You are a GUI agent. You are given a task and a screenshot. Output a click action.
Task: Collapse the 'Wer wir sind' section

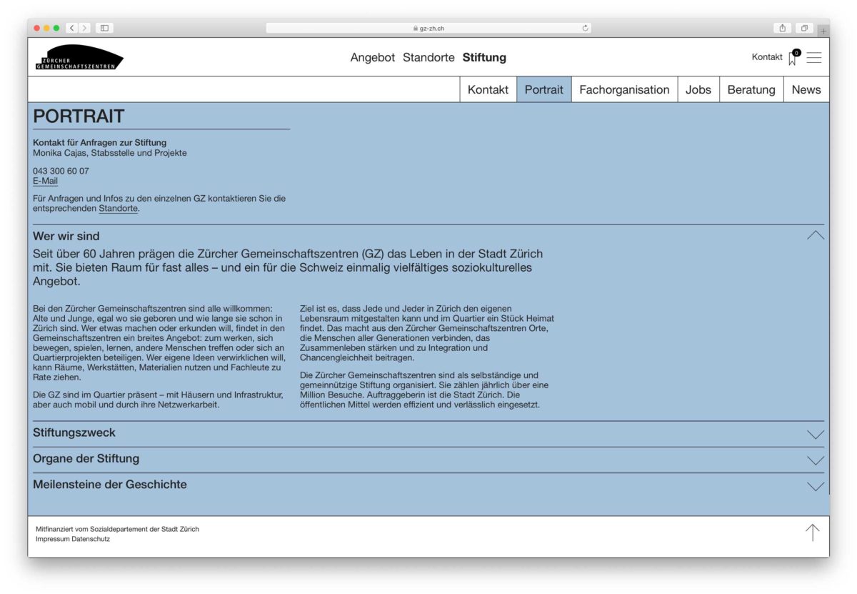(815, 236)
